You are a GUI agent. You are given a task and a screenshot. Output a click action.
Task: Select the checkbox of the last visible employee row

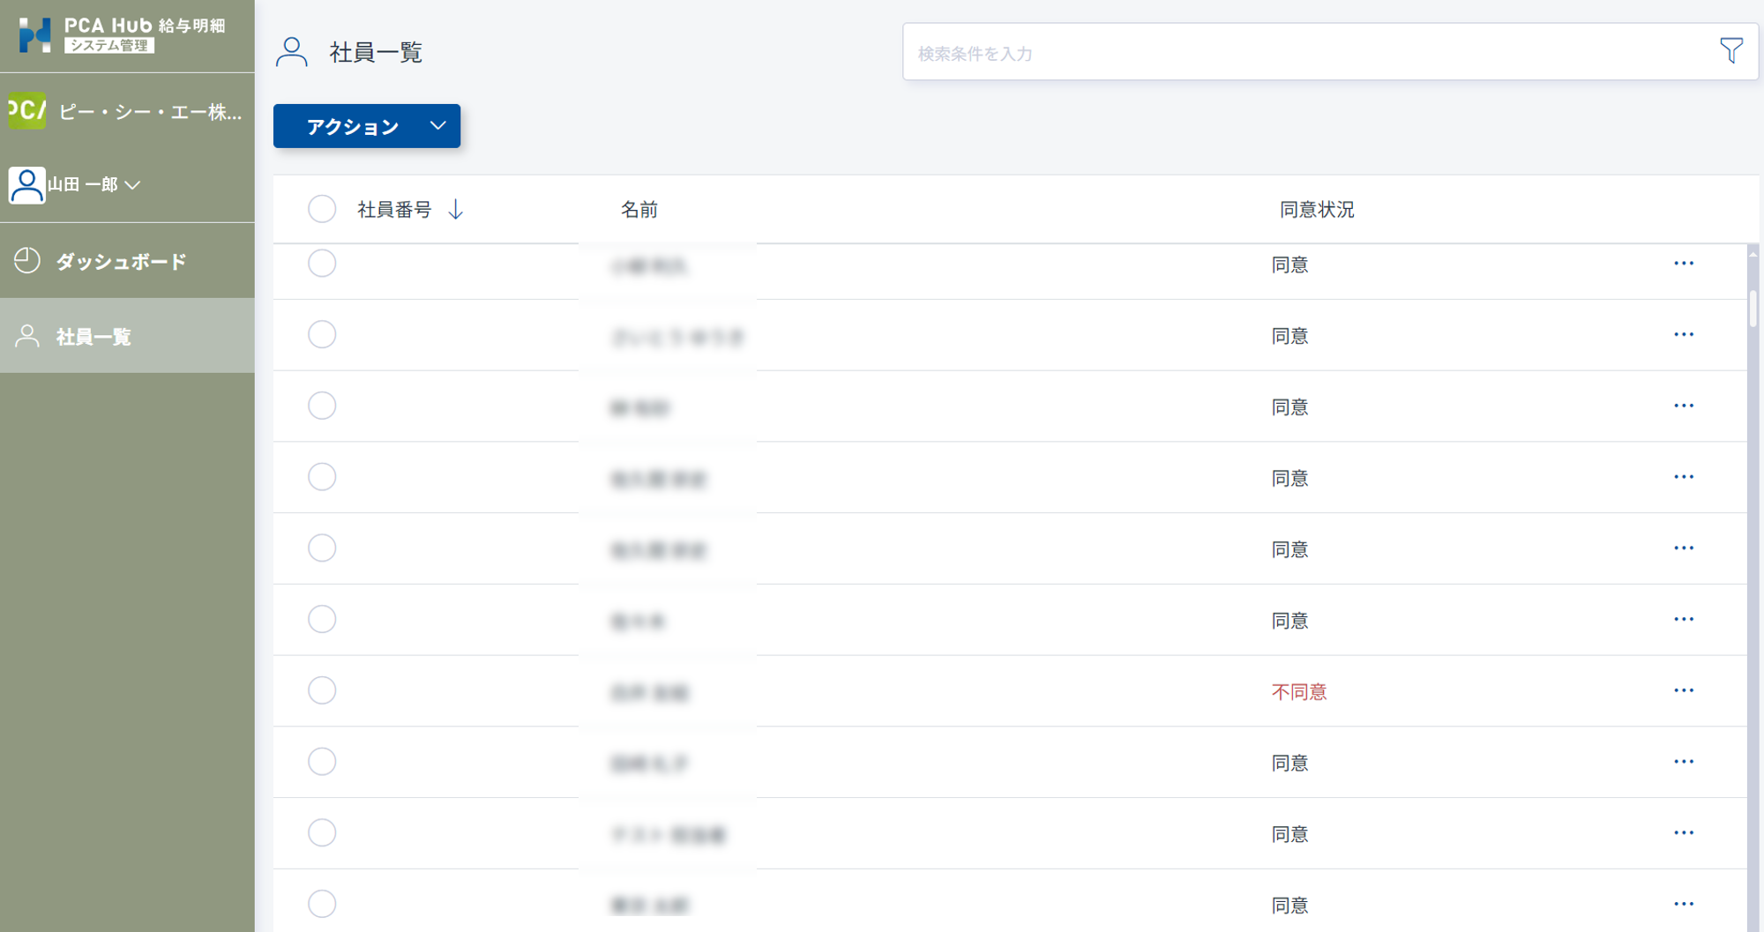pos(322,904)
